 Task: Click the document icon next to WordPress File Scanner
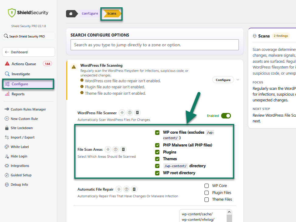point(138,113)
